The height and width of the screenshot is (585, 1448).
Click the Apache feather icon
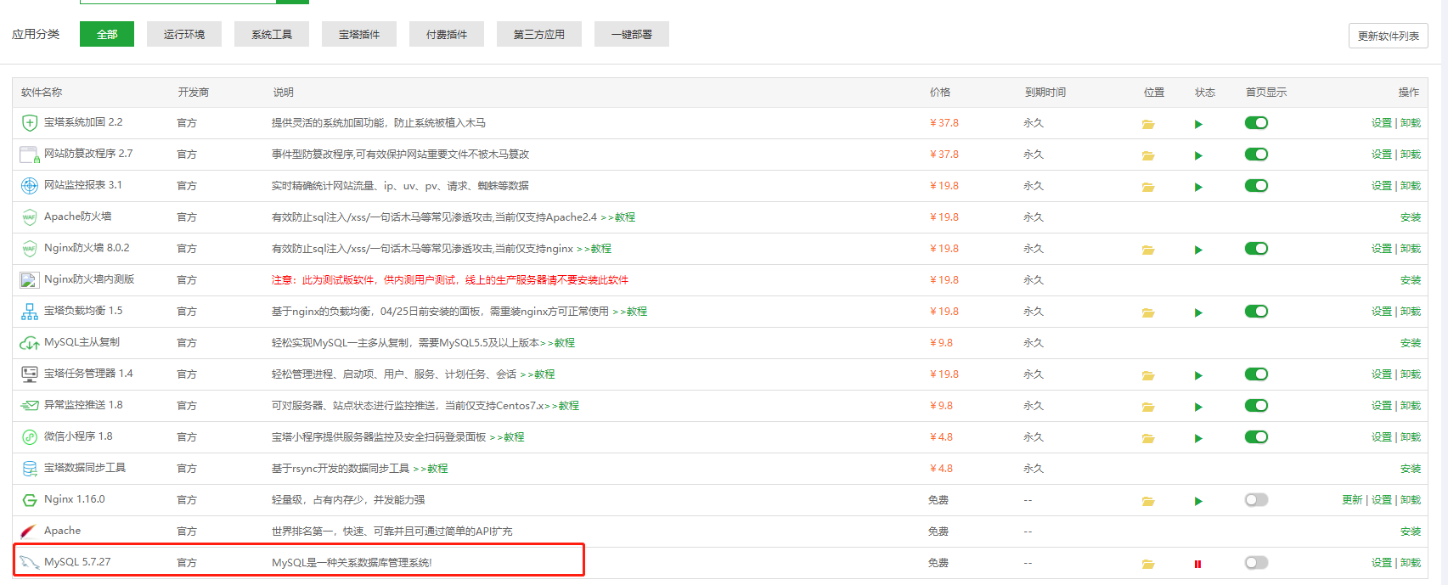tap(29, 532)
